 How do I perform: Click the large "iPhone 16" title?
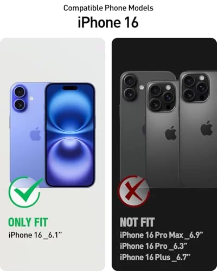[x=108, y=22]
